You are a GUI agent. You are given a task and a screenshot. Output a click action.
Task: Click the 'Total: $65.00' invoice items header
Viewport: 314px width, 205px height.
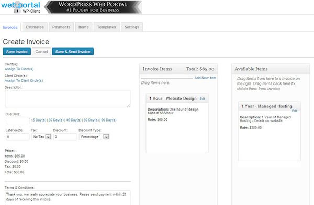point(200,69)
